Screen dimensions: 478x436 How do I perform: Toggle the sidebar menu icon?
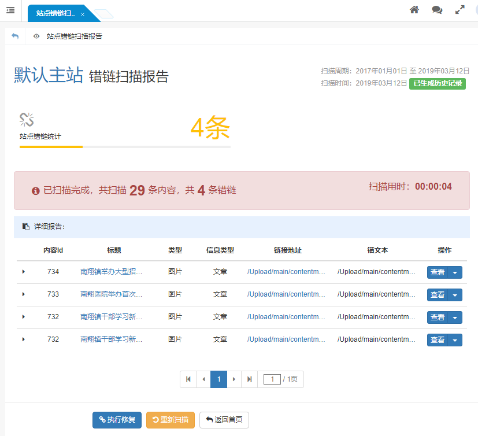tap(10, 10)
